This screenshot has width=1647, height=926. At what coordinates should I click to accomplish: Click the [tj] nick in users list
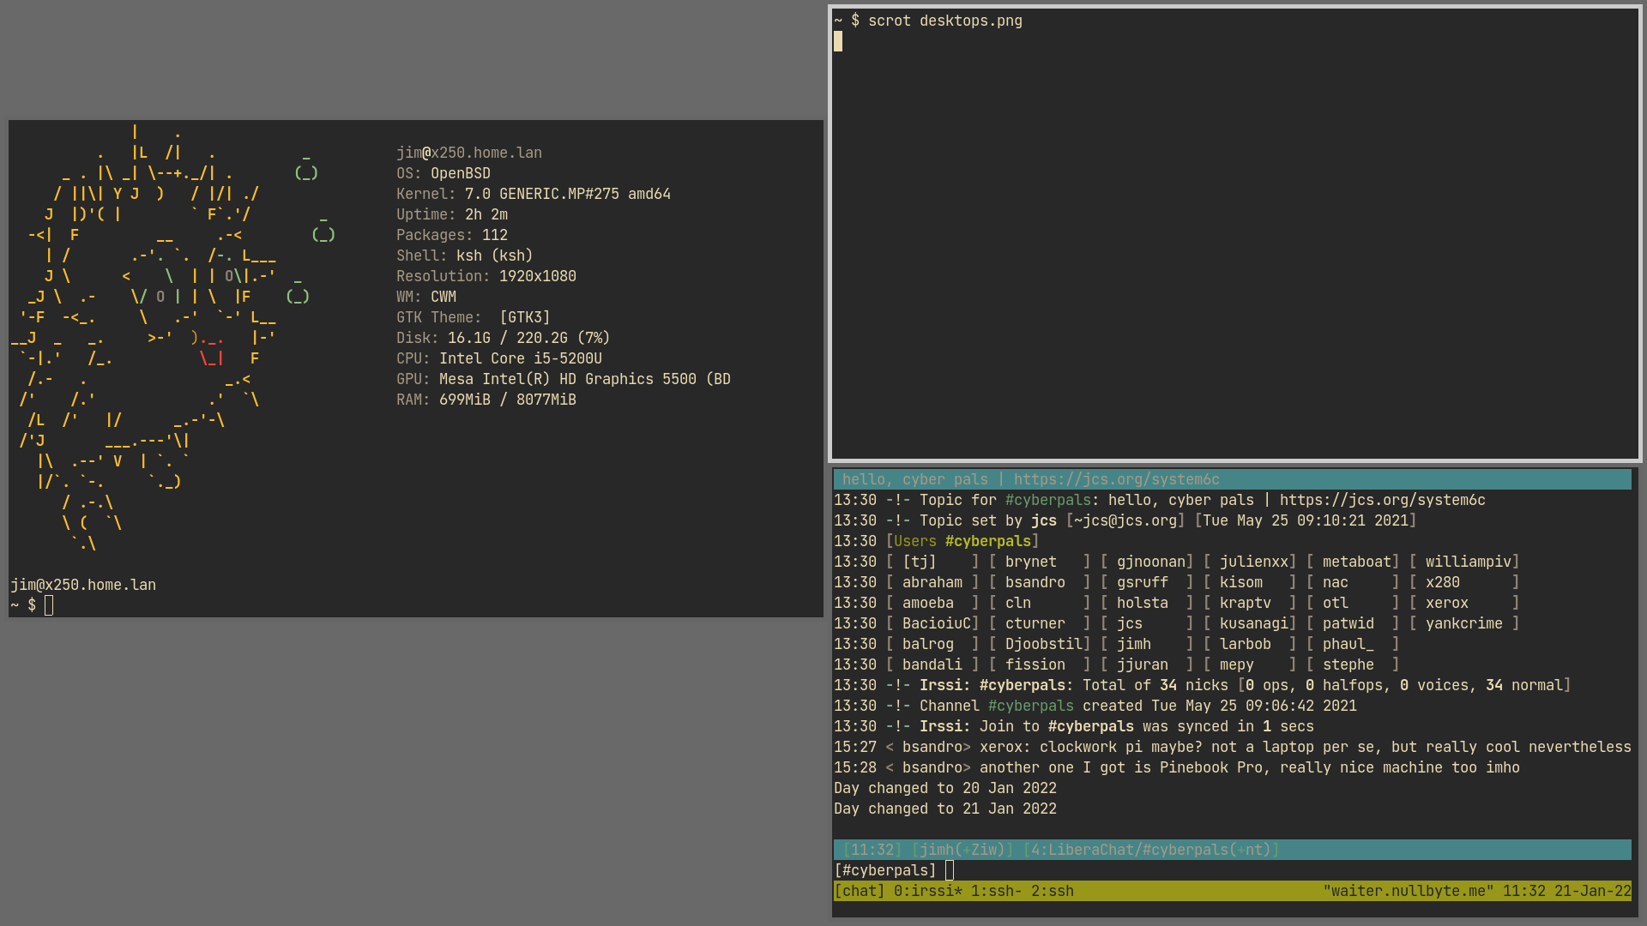tap(919, 562)
